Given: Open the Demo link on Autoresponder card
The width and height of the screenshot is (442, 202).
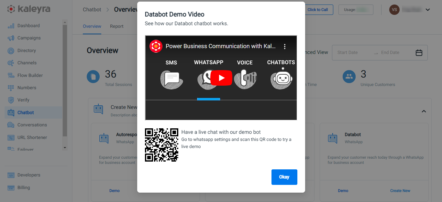Looking at the screenshot, I should (x=115, y=191).
